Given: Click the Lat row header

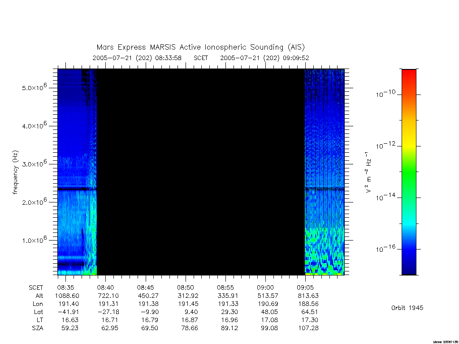Looking at the screenshot, I should click(x=39, y=312).
